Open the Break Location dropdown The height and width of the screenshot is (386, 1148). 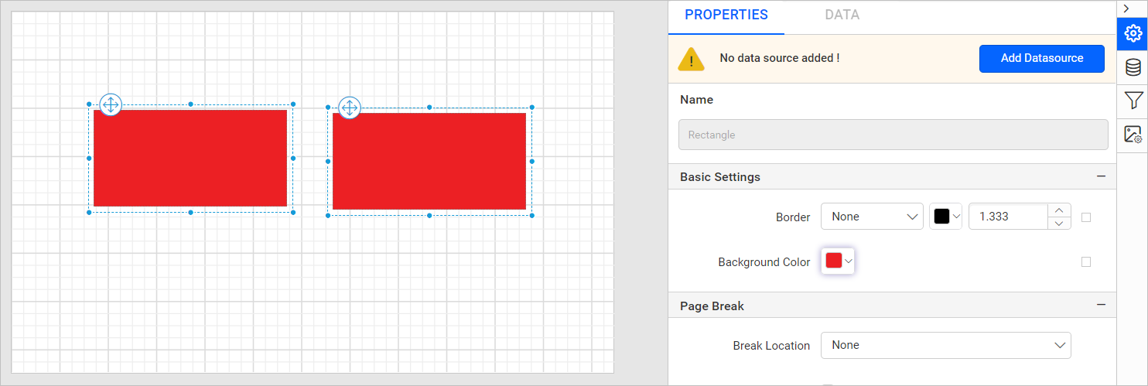945,346
